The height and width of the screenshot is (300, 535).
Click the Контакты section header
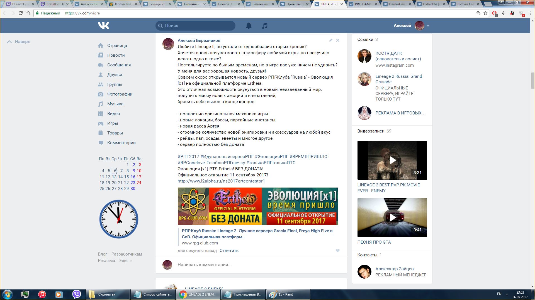(x=367, y=255)
